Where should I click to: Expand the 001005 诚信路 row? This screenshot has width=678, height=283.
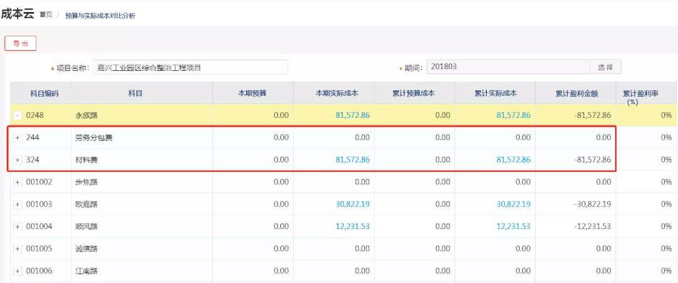pos(18,249)
